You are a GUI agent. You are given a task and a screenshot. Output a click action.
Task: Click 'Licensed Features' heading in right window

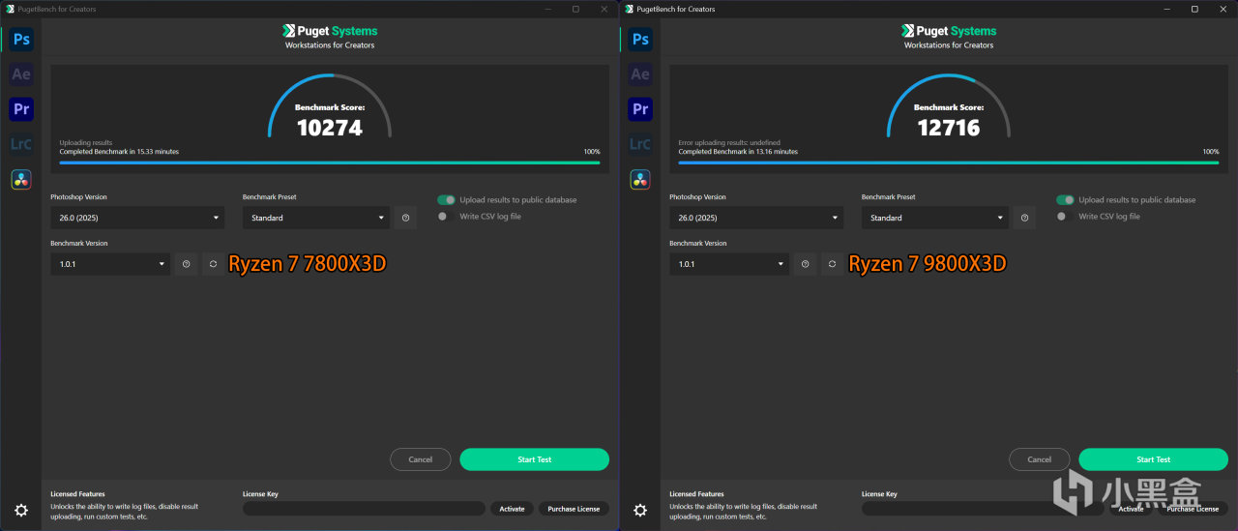tap(696, 494)
